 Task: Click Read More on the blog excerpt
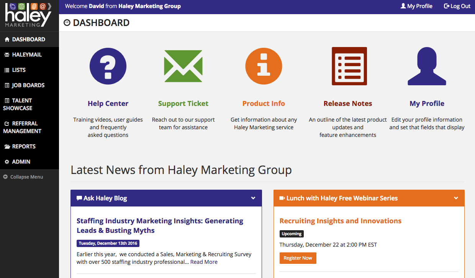pos(204,262)
